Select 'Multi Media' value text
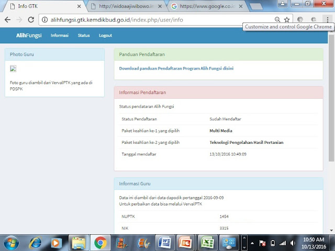 [221, 131]
